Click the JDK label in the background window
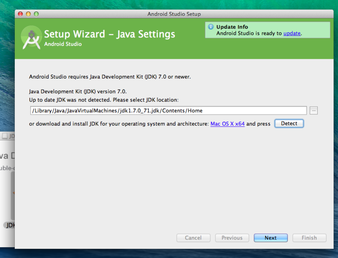 [x=9, y=225]
